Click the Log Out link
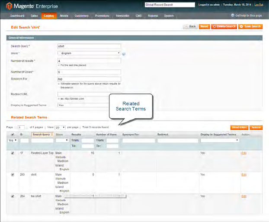This screenshot has height=222, width=269. coord(259,5)
